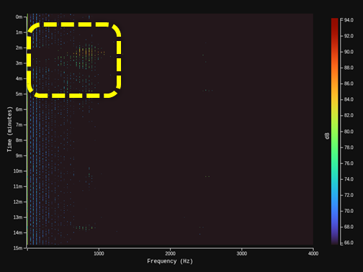Click the 78.0 colorbar value
363x272 pixels.
click(349, 148)
